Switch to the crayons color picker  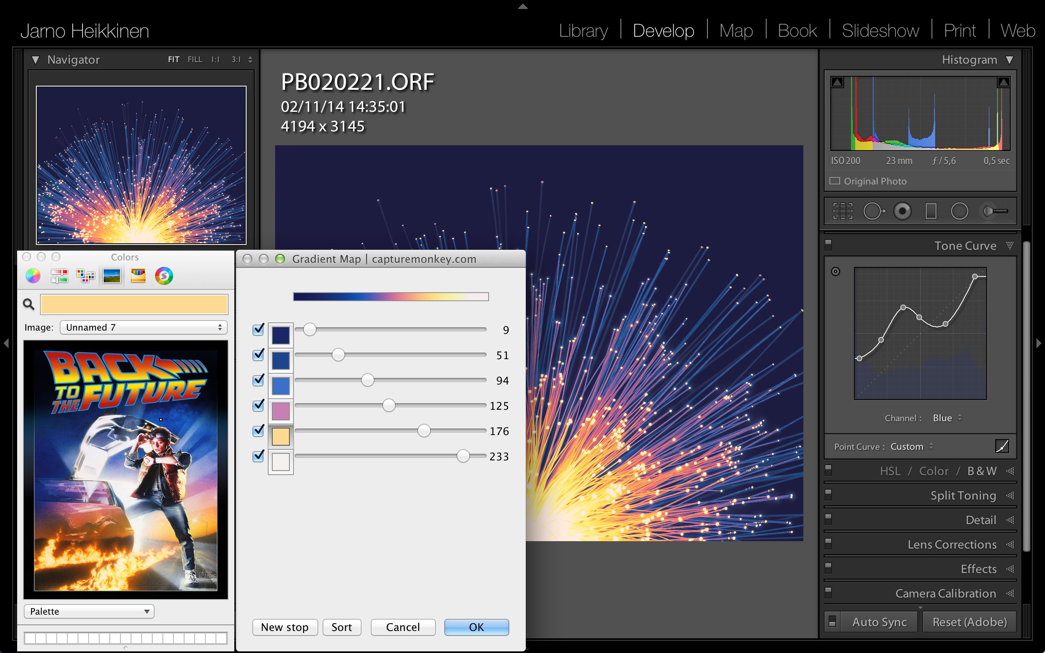pyautogui.click(x=138, y=276)
